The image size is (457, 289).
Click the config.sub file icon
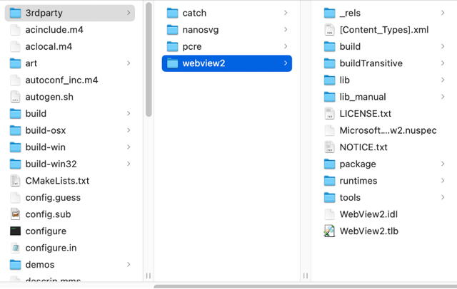(15, 214)
